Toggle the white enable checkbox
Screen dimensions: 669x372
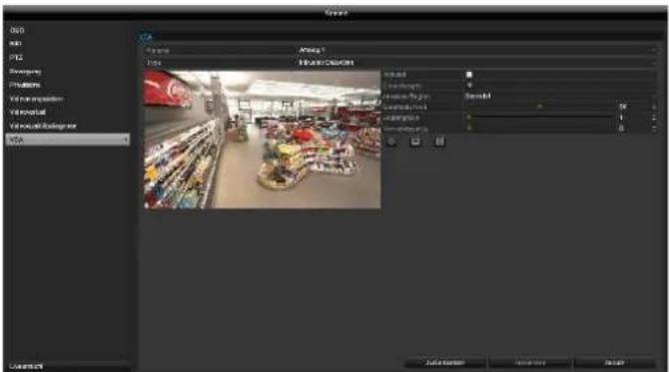[x=469, y=75]
